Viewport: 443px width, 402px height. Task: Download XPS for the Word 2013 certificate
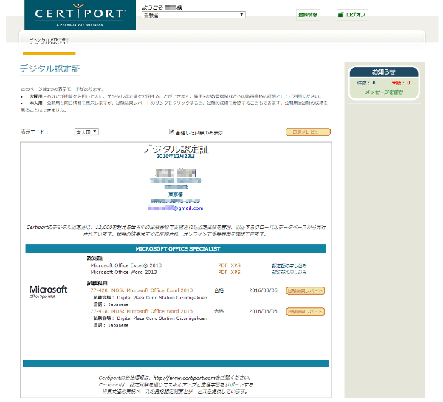(236, 272)
